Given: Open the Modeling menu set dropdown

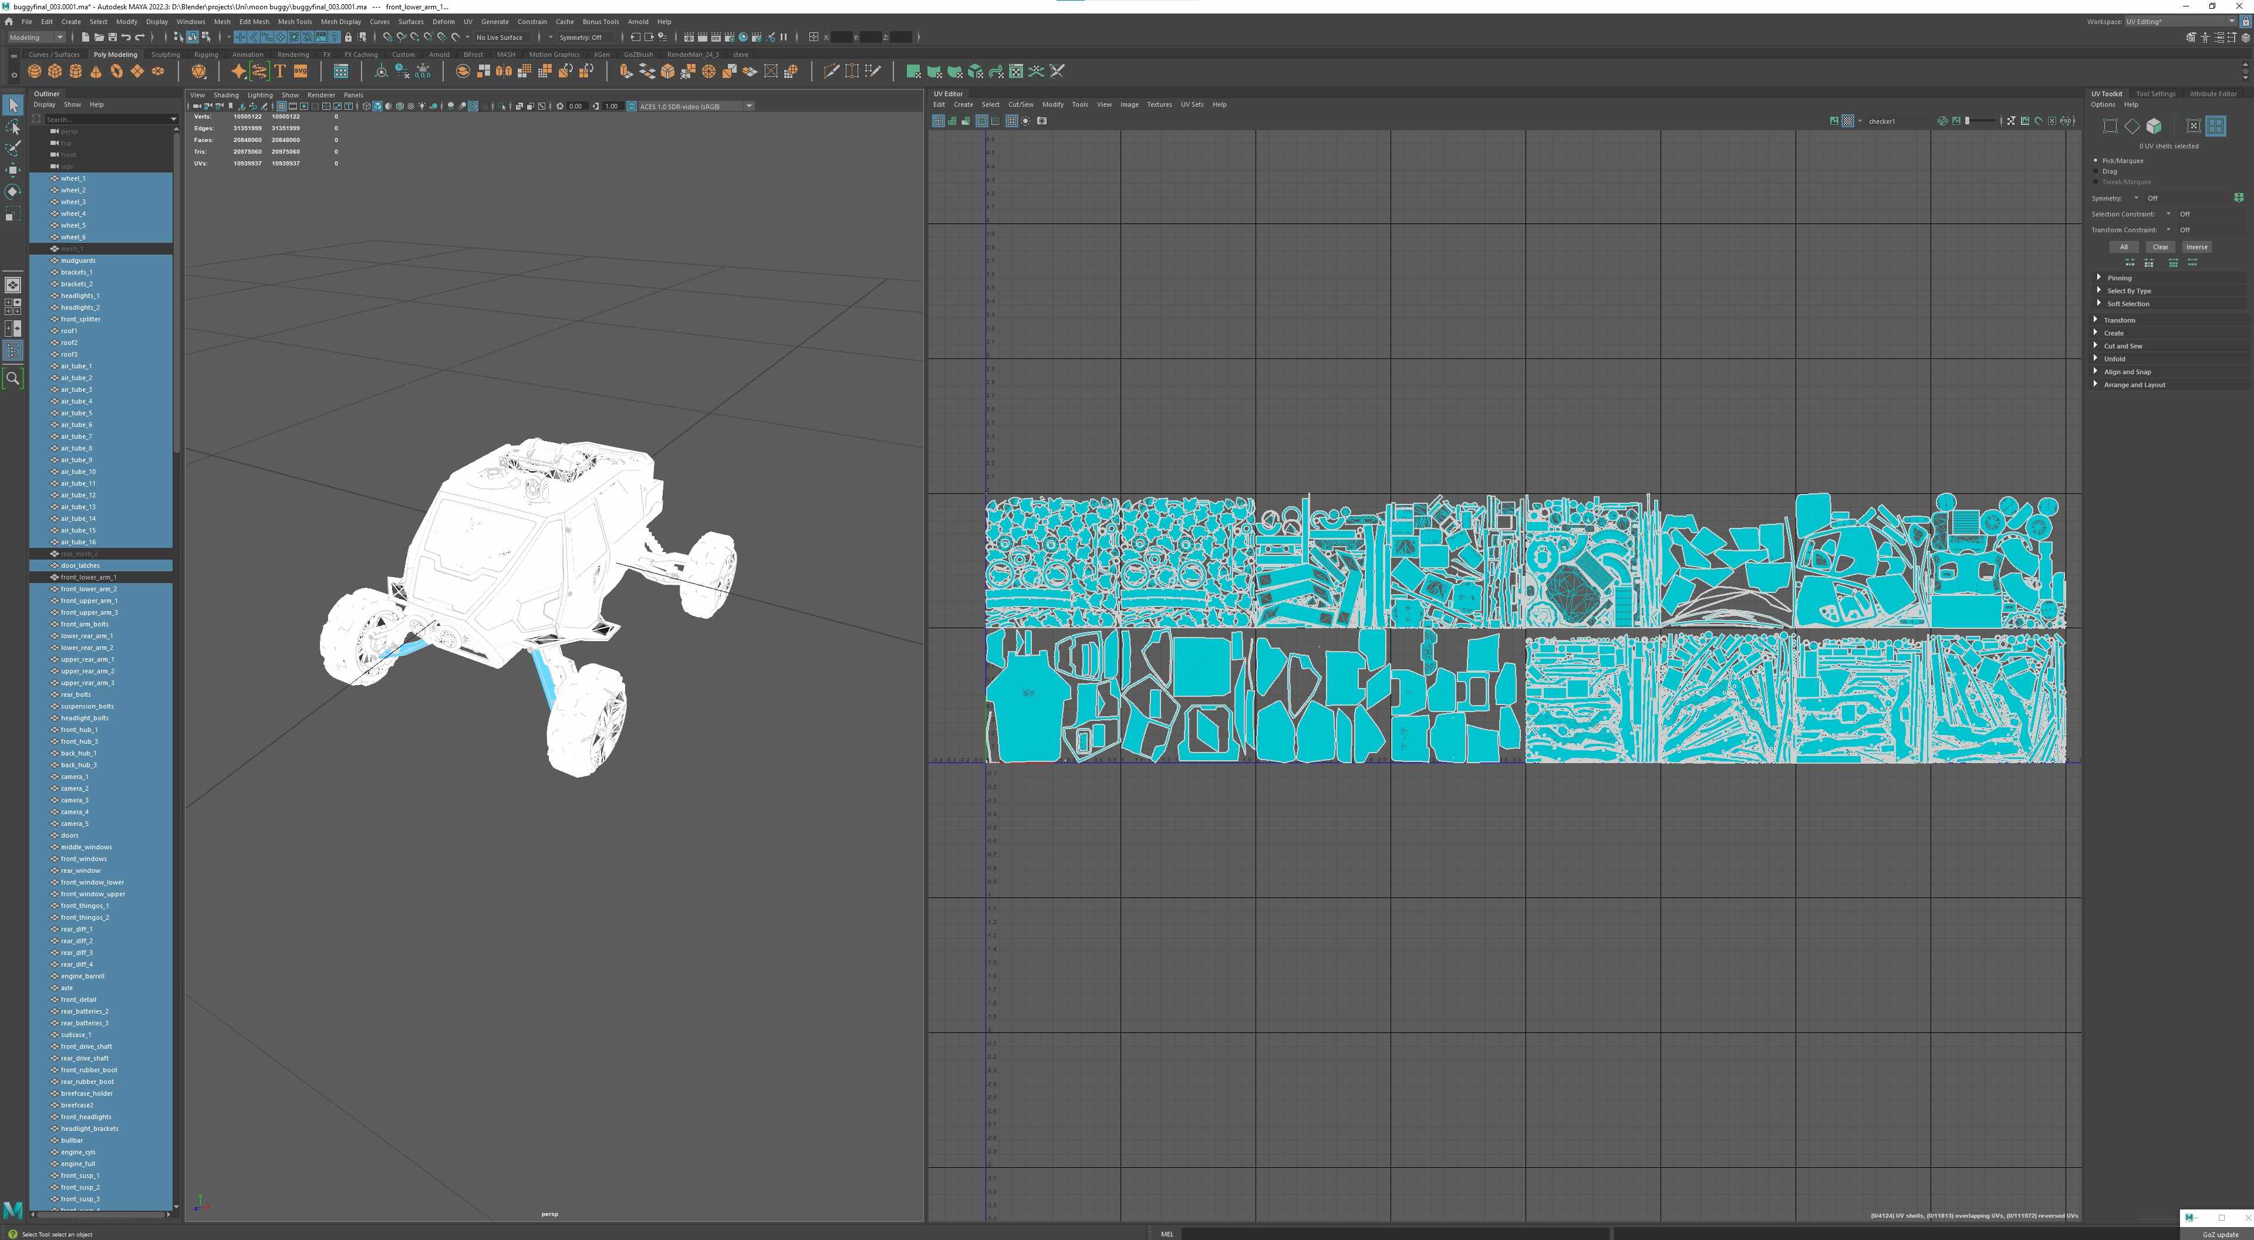Looking at the screenshot, I should [x=36, y=37].
